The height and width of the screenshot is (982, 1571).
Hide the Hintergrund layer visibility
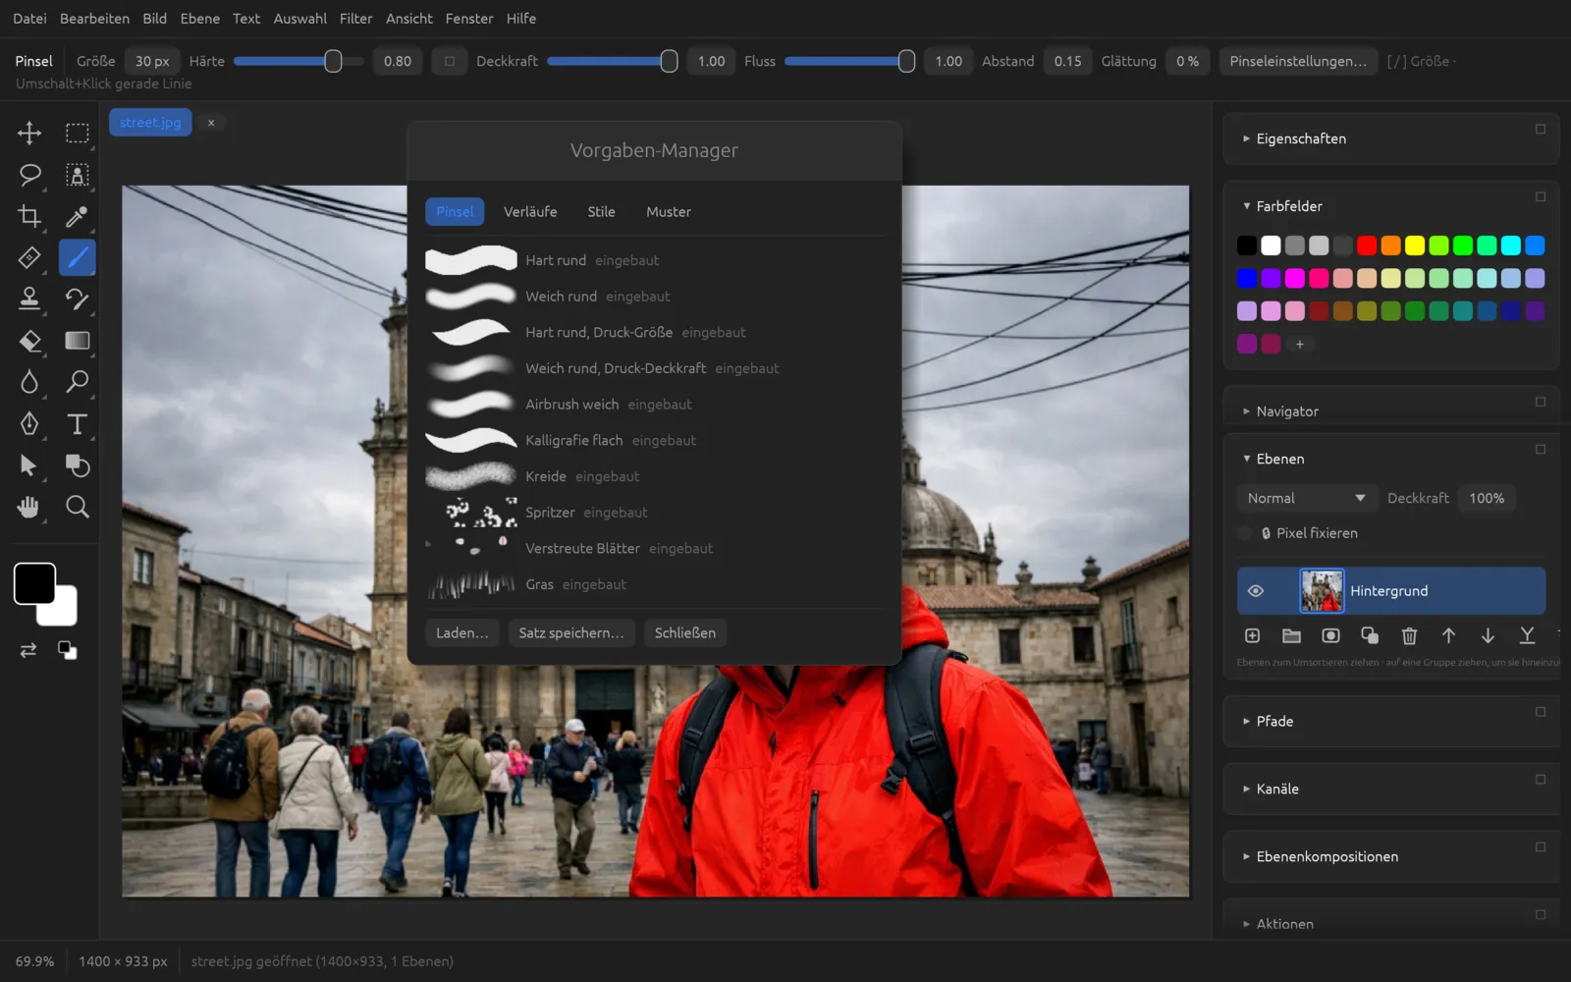(1255, 591)
